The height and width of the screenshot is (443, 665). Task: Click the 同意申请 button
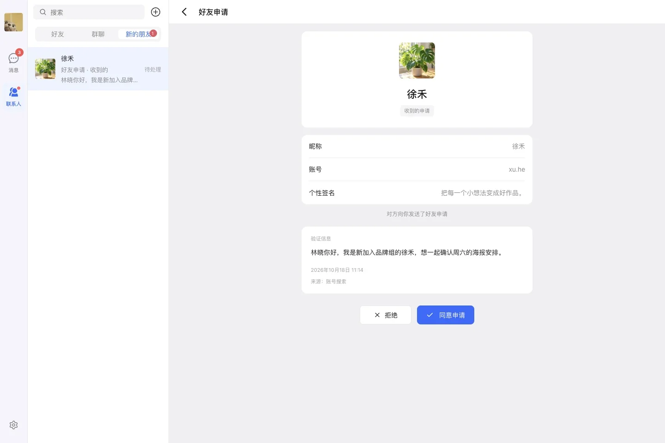(446, 315)
